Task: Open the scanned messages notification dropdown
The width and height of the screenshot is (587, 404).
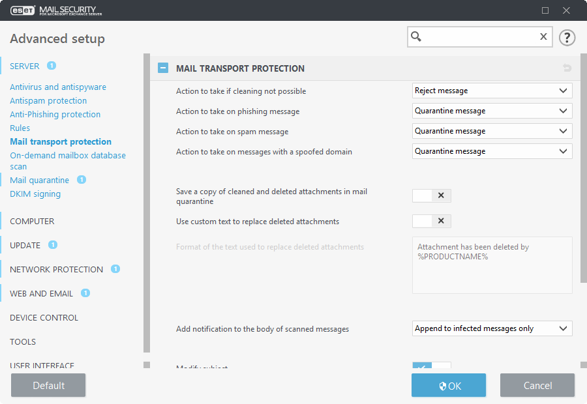Action: tap(492, 328)
